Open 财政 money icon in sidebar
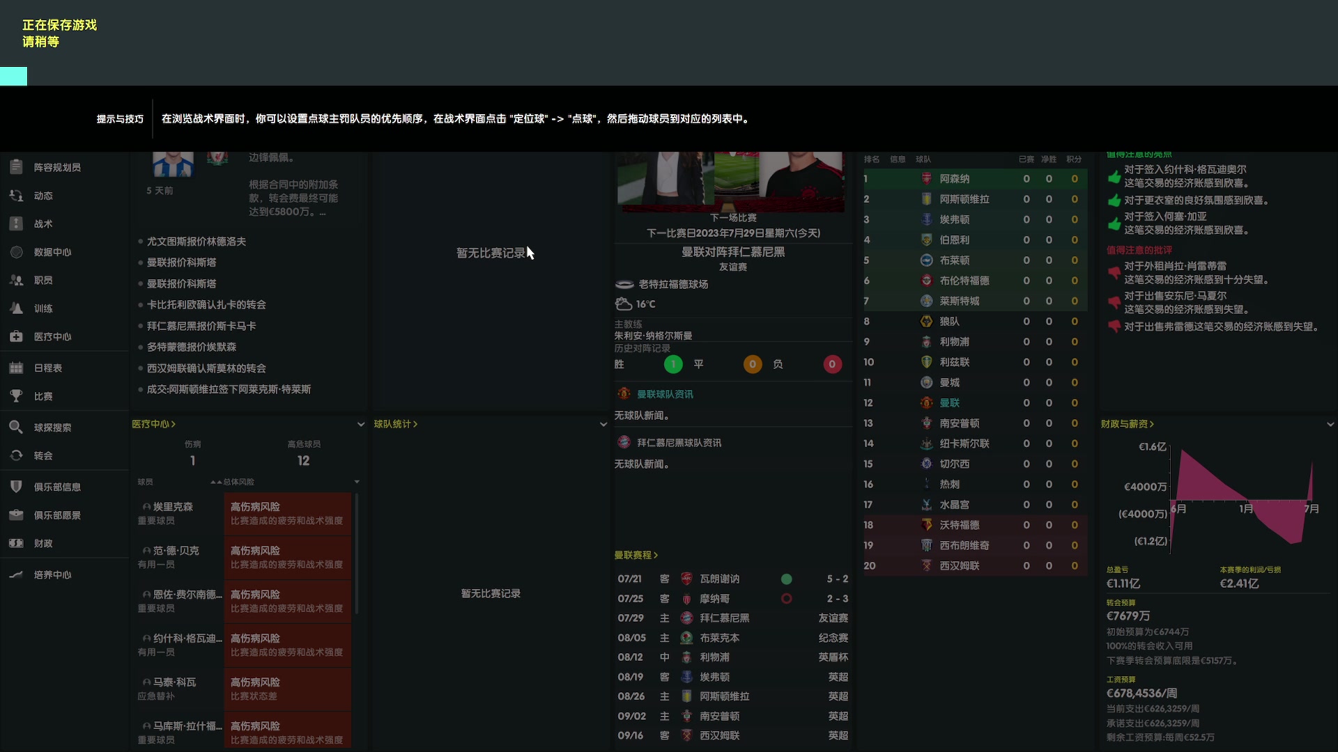The width and height of the screenshot is (1338, 752). coord(16,543)
